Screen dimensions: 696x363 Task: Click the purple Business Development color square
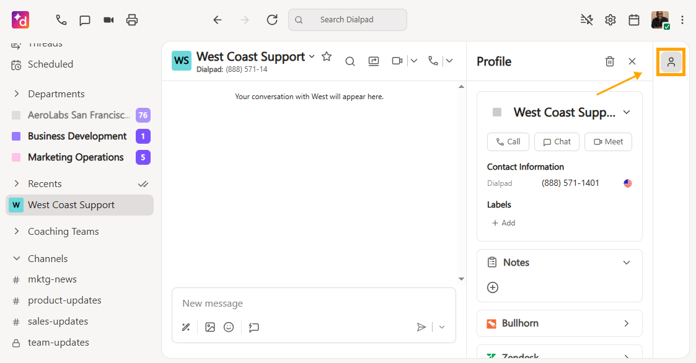point(16,136)
